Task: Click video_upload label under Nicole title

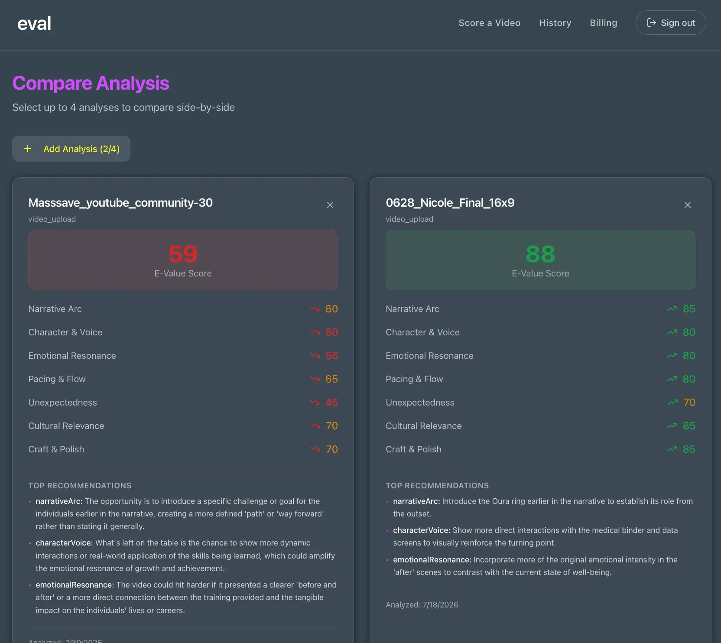Action: point(409,219)
